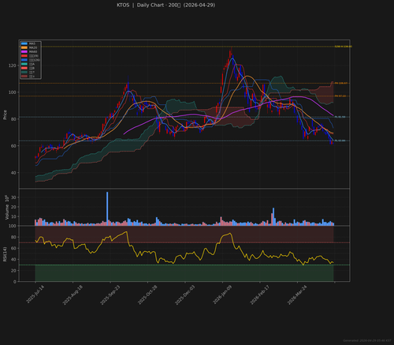Click the '2026-Feb-17' date label
The image size is (394, 345).
tap(259, 295)
